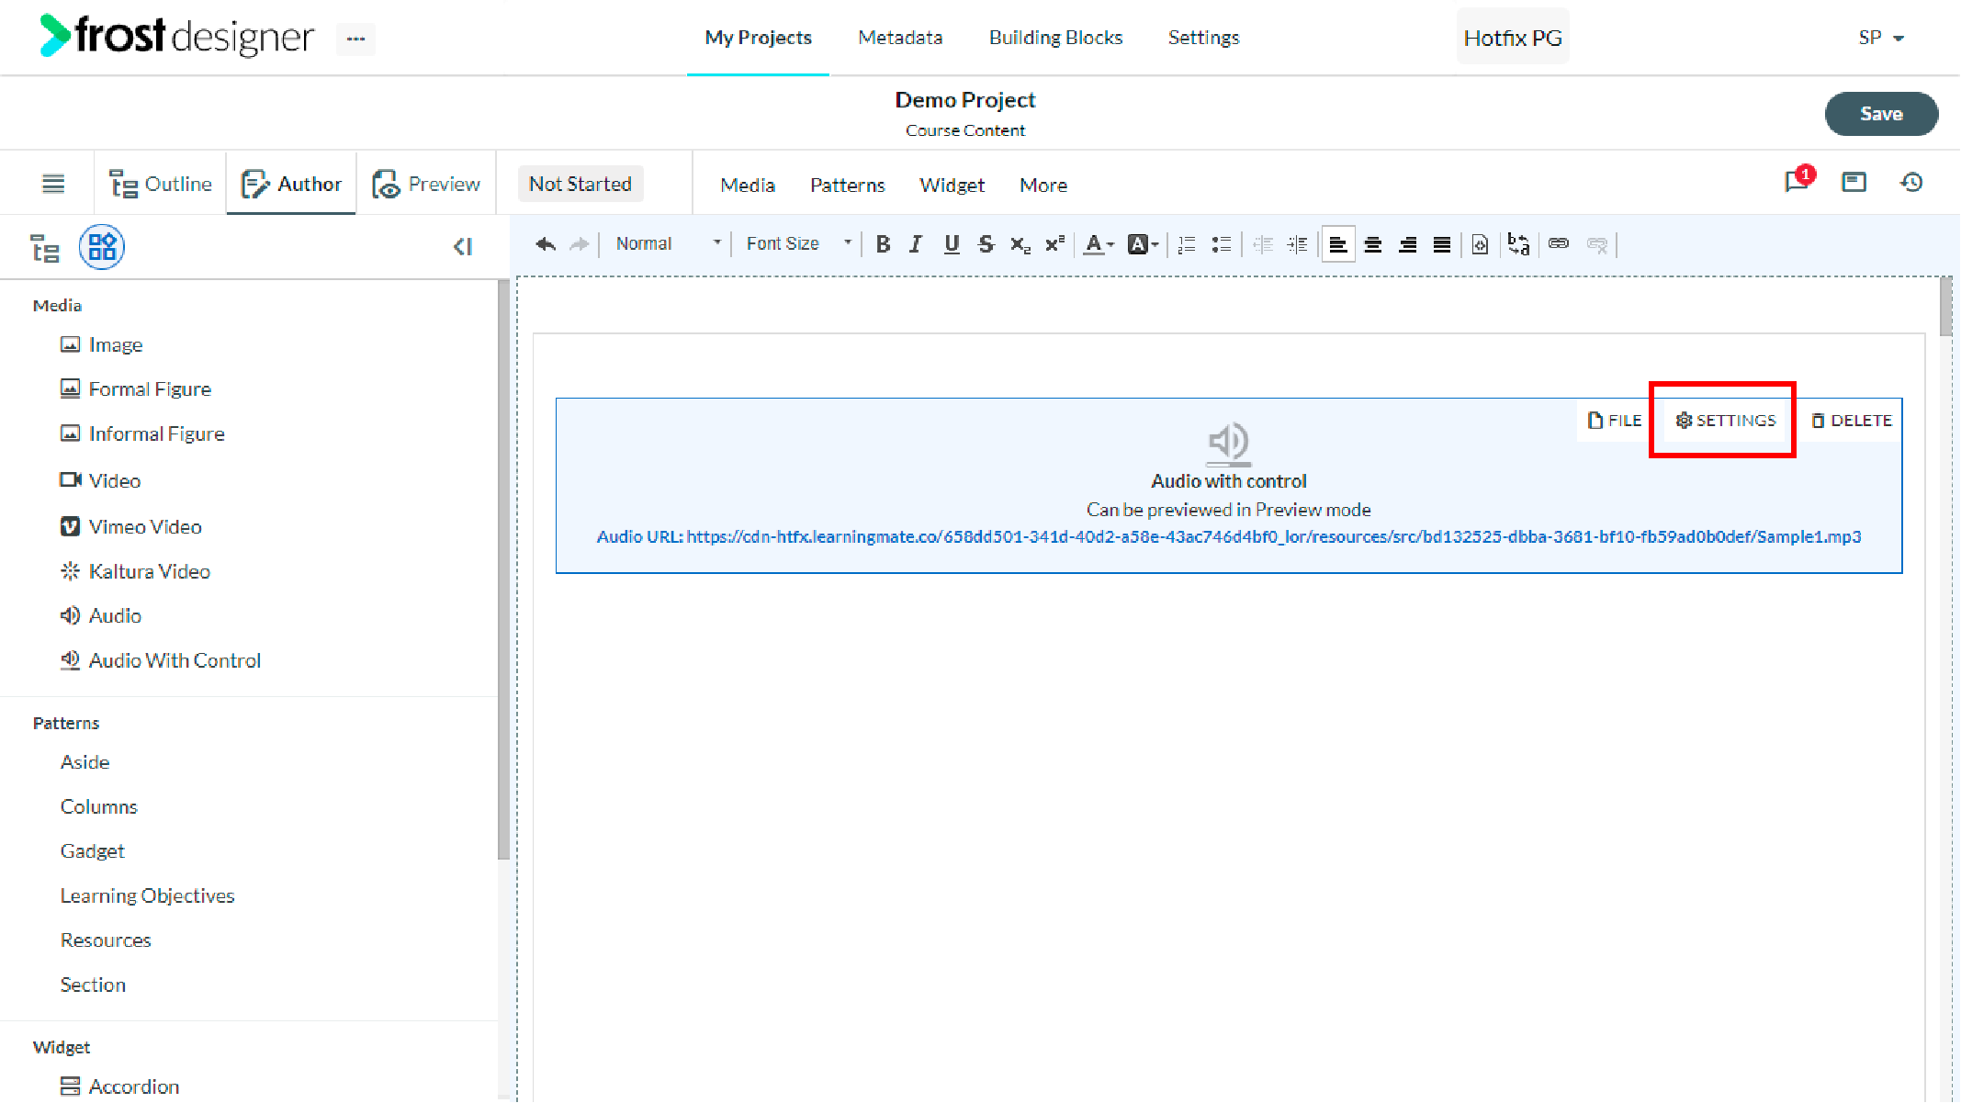This screenshot has width=1961, height=1103.
Task: Open Building Blocks tab
Action: click(x=1055, y=38)
